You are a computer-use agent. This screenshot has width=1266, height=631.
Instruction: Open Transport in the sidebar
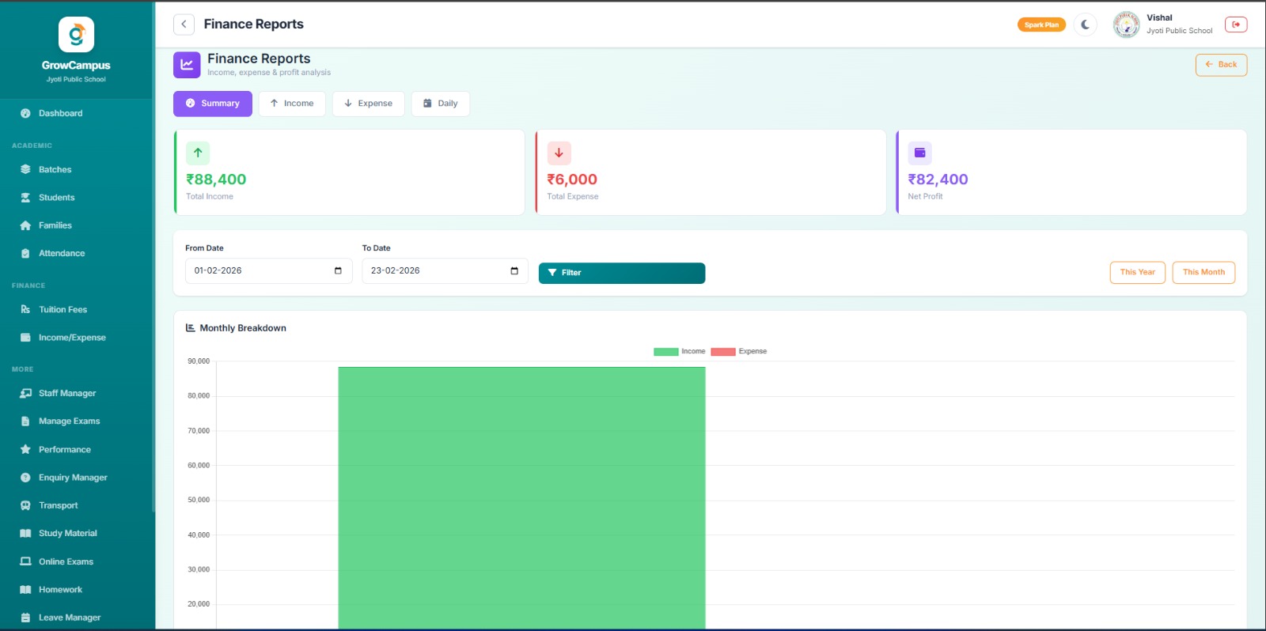pos(58,506)
